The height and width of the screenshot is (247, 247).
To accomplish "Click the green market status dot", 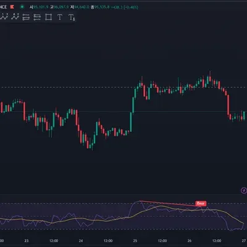I will pos(22,7).
